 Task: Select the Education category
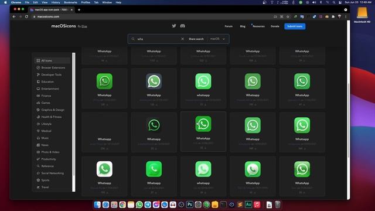(53, 81)
